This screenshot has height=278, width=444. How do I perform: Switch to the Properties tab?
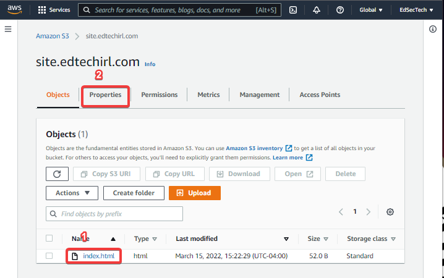105,95
